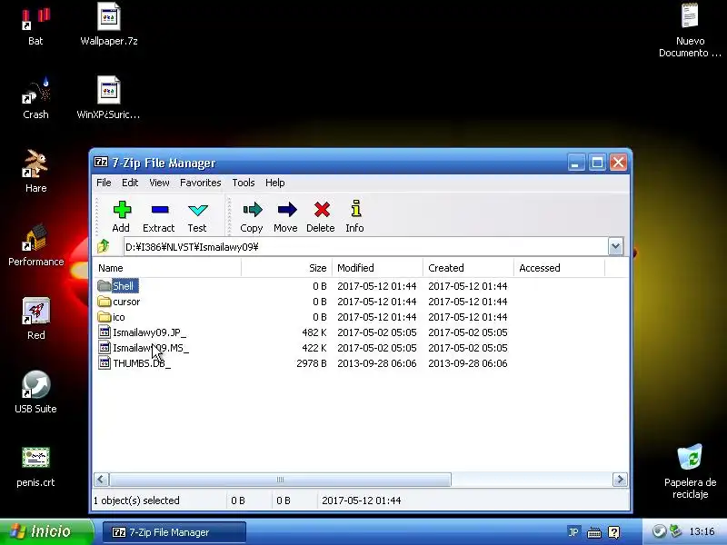Click status bar date 2017-05-12 01:44
This screenshot has height=545, width=727.
[x=361, y=500]
